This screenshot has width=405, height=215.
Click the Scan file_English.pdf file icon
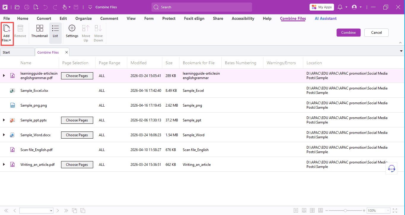coord(12,150)
